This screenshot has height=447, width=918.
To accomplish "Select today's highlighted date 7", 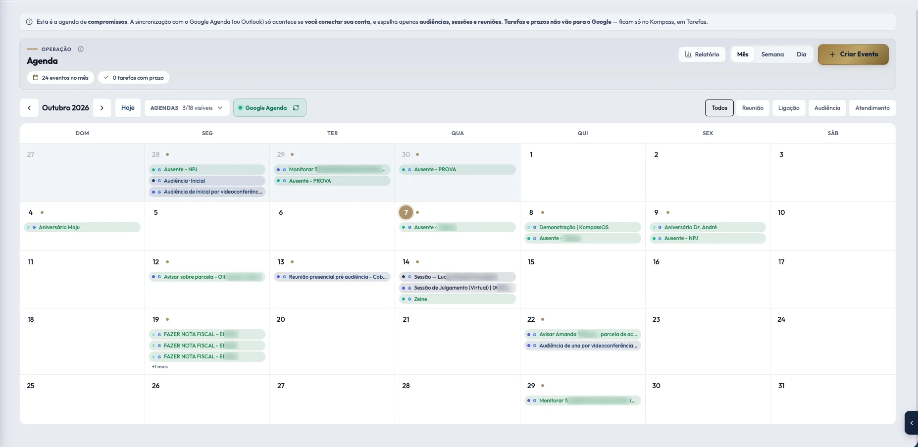I will [406, 212].
